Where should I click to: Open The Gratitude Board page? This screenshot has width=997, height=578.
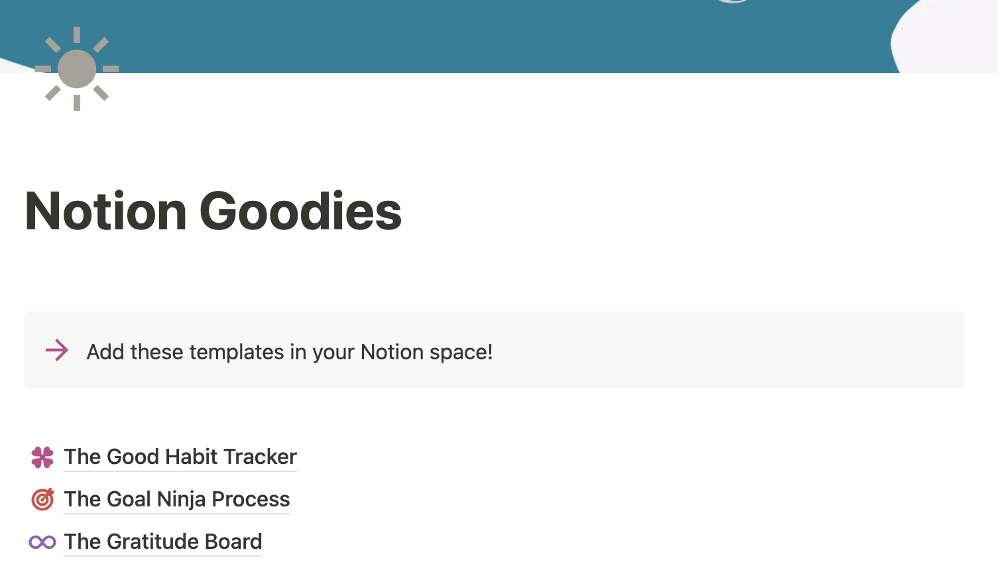coord(163,542)
